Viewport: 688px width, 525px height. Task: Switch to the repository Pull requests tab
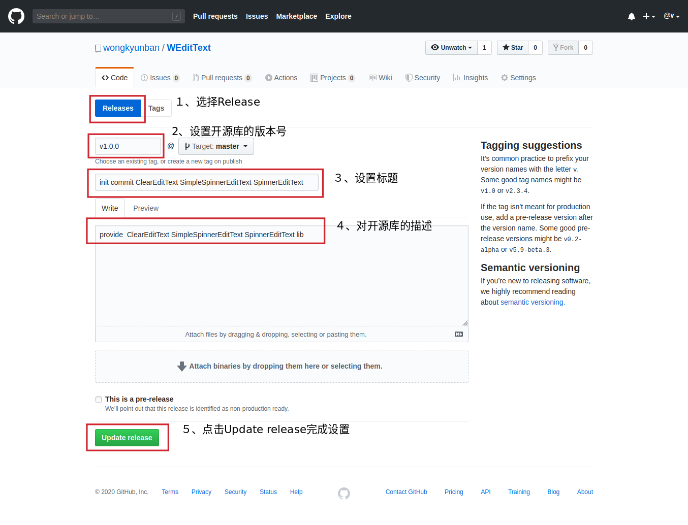pyautogui.click(x=222, y=78)
